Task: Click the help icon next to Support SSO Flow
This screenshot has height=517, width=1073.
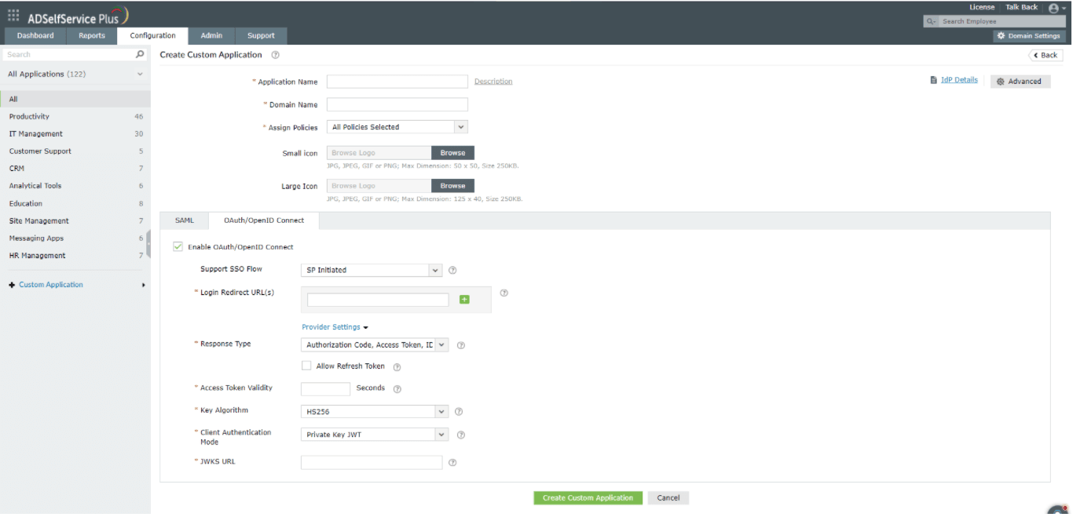Action: point(452,270)
